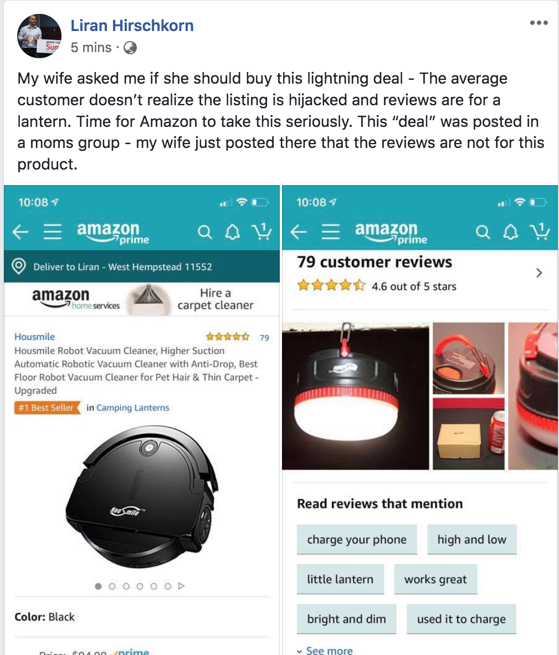Select the 'charge your phone' review tag
The width and height of the screenshot is (559, 655).
(357, 539)
